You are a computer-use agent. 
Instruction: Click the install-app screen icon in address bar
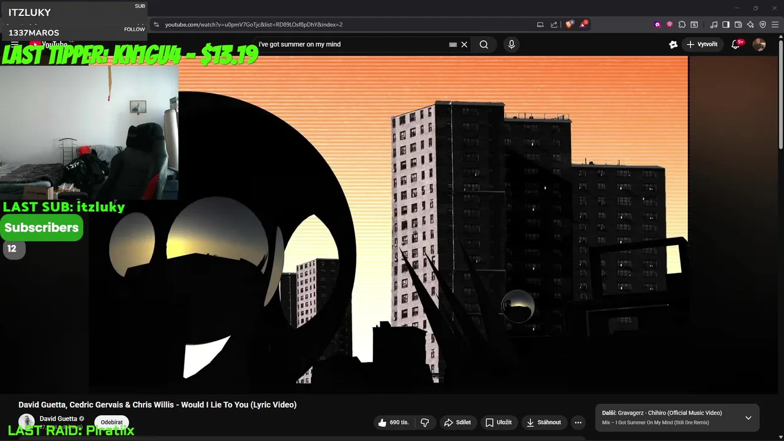click(540, 24)
